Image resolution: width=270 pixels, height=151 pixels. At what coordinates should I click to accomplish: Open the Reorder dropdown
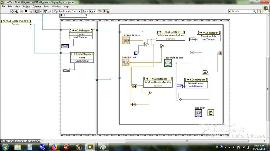pyautogui.click(x=100, y=11)
